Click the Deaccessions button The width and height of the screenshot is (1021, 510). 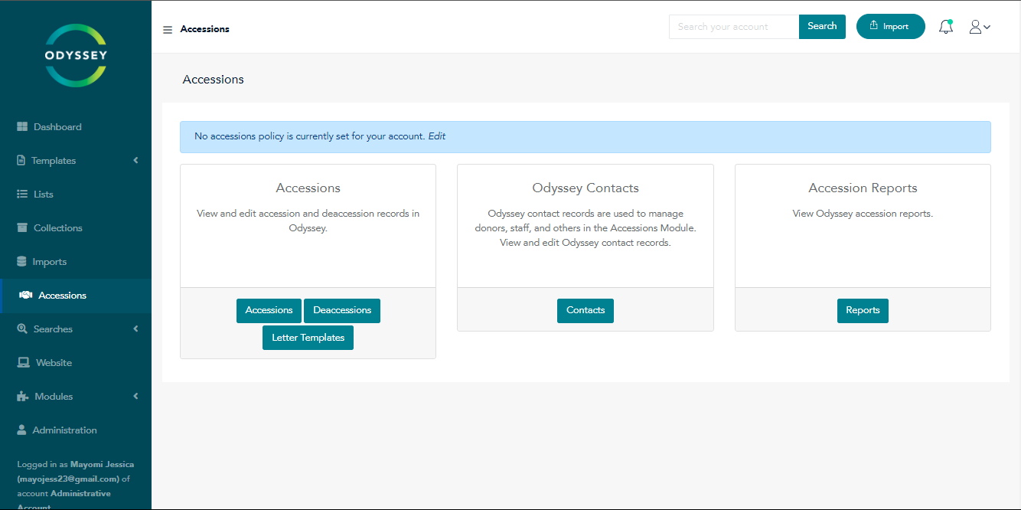(342, 311)
